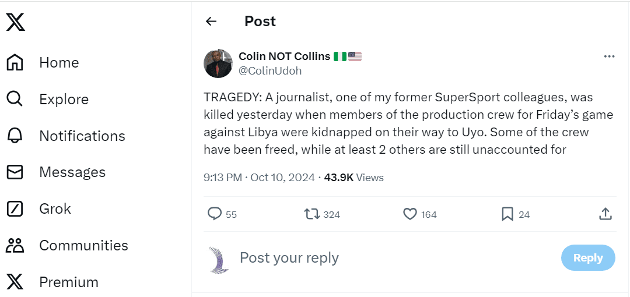Bookmark the post with 24 bookmarks
This screenshot has width=630, height=297.
click(x=508, y=214)
